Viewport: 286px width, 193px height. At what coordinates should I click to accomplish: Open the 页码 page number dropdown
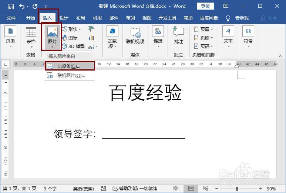[x=203, y=46]
